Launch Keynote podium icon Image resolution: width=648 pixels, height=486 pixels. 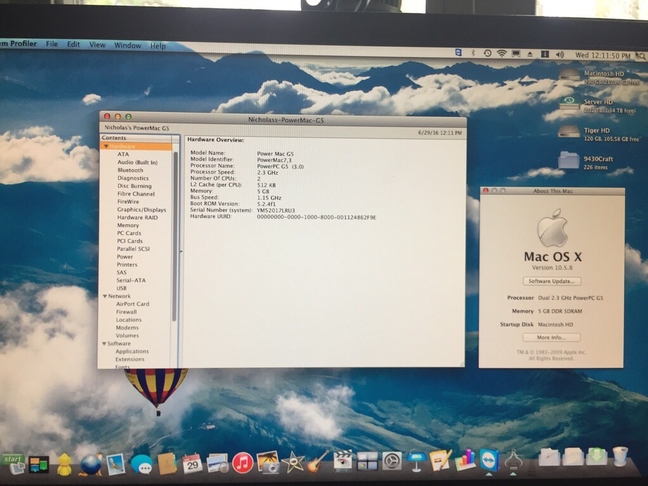coord(416,461)
